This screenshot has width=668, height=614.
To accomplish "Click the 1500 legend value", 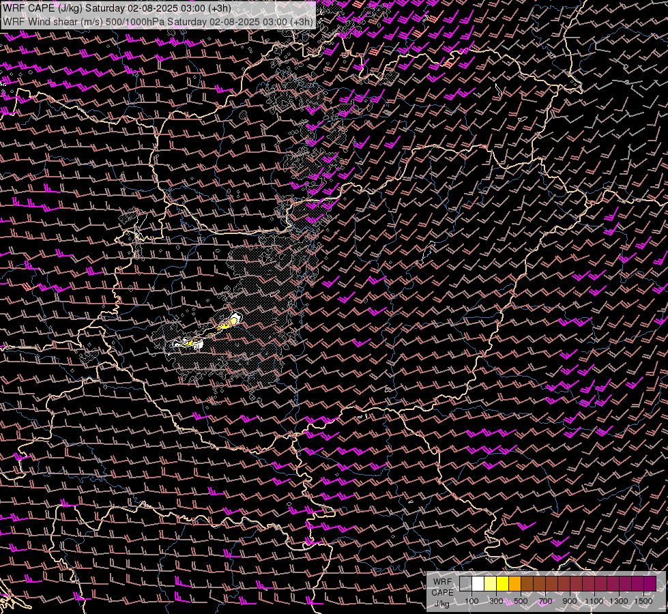I will (x=643, y=601).
